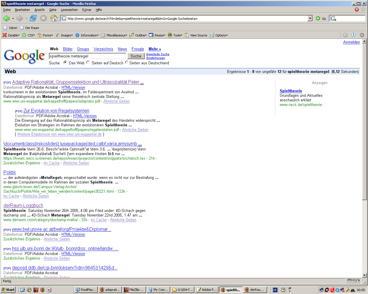Reload the page with the Refresh icon
The width and height of the screenshot is (368, 294).
tap(33, 18)
